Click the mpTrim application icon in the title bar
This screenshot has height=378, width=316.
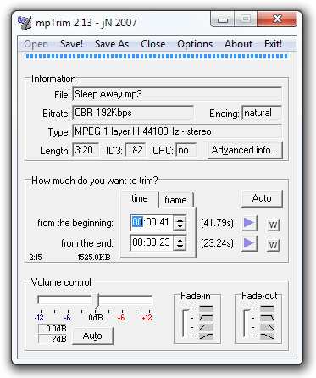coord(25,22)
